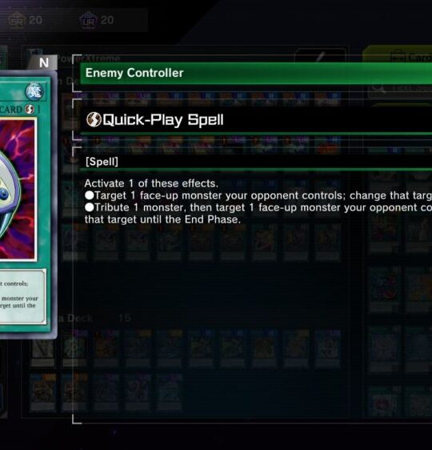Click the Quick-Play Spell type label

[x=163, y=119]
